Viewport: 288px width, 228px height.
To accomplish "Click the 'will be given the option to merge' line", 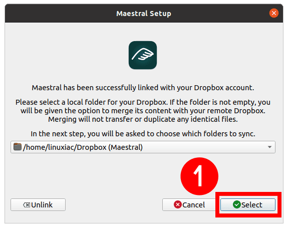I will pos(143,111).
